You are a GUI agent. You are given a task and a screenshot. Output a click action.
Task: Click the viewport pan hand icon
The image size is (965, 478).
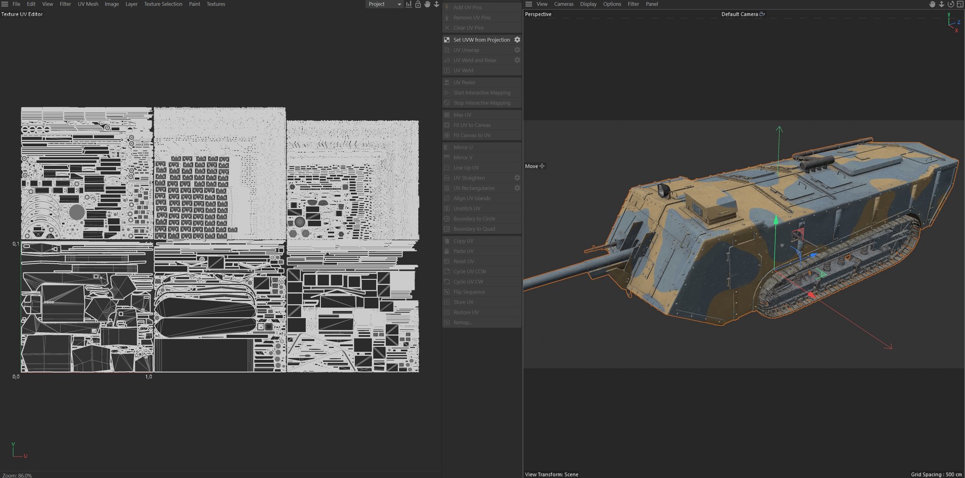[932, 4]
